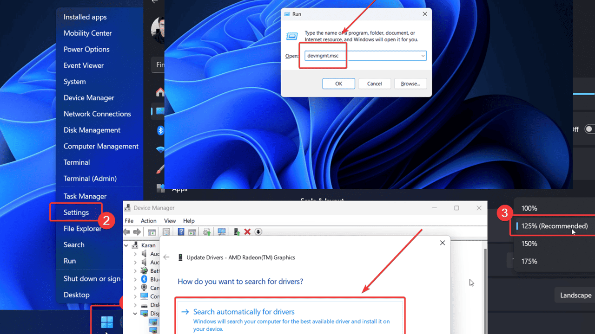Click the Settings search box starting with Fin
Viewport: 595px width, 334px height.
click(158, 65)
